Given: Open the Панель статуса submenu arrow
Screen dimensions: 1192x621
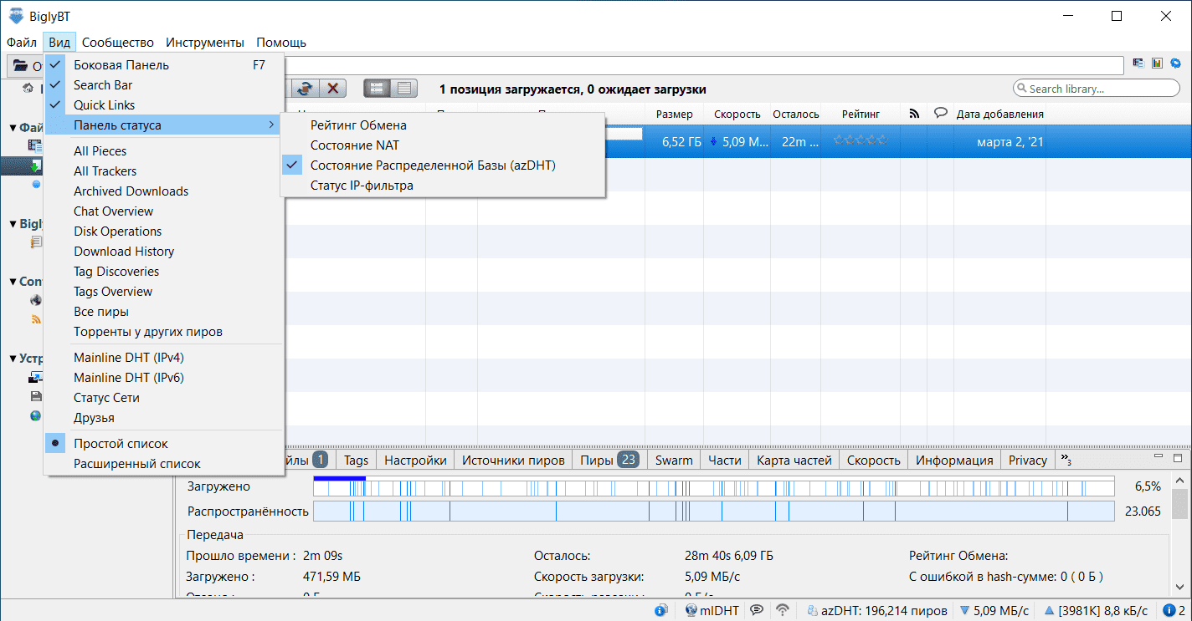Looking at the screenshot, I should 271,125.
